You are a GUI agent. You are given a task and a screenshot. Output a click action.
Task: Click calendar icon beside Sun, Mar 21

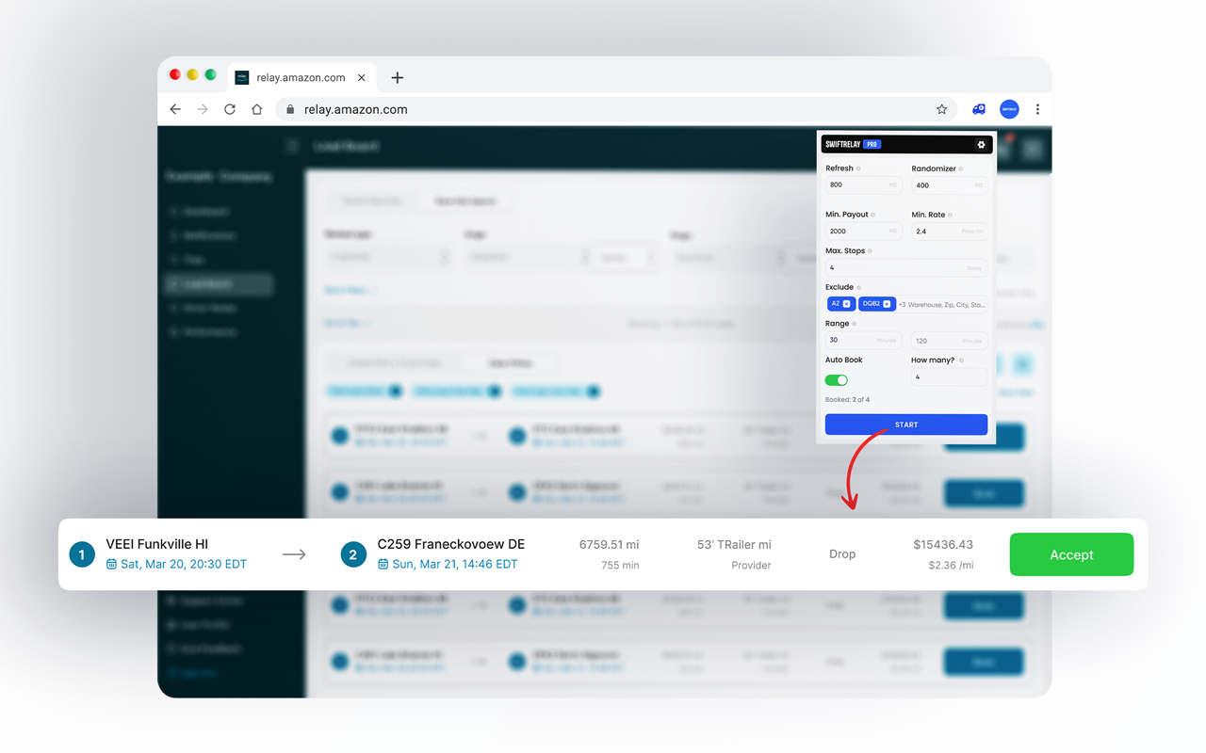pyautogui.click(x=383, y=565)
